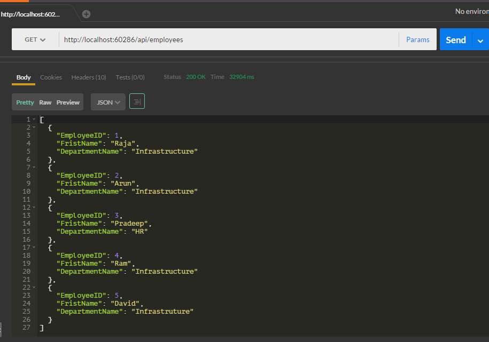Click the Send button

pos(455,40)
